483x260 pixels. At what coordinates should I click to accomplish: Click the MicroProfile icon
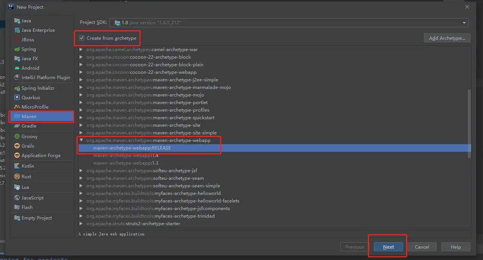17,107
